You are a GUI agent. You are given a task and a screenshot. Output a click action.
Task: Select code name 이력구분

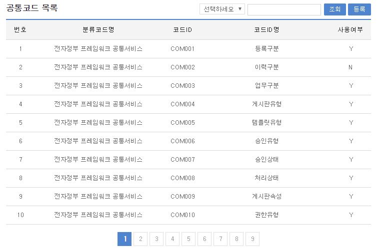(266, 67)
